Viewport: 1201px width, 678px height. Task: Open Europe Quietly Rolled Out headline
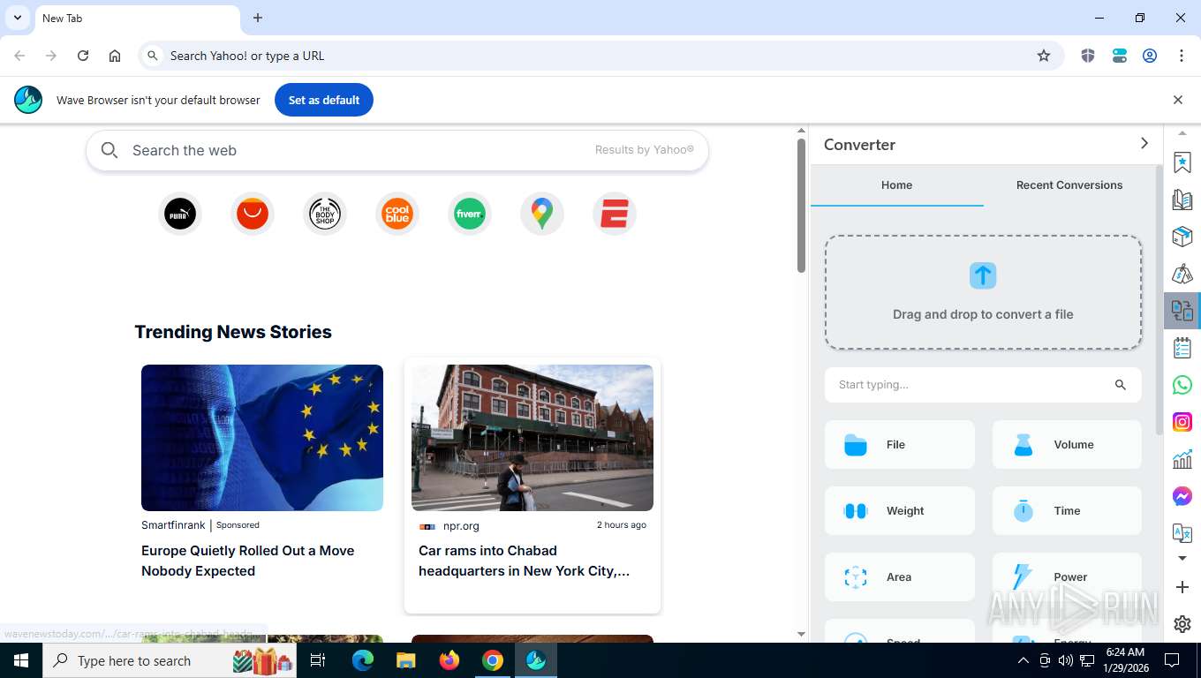[x=248, y=561]
